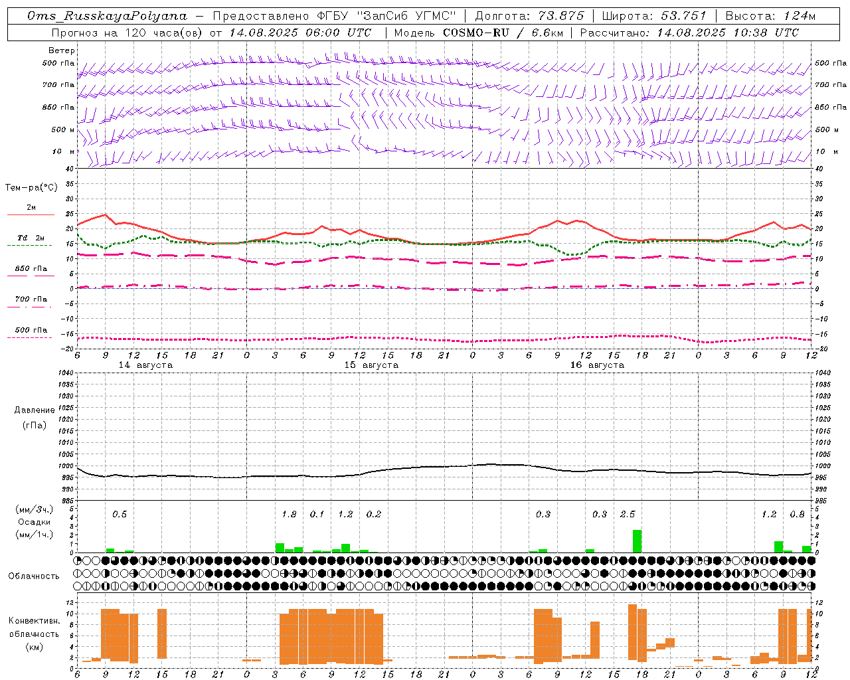Click the Широта: 53.751 header value
Screen dimensions: 850x680
pos(654,16)
